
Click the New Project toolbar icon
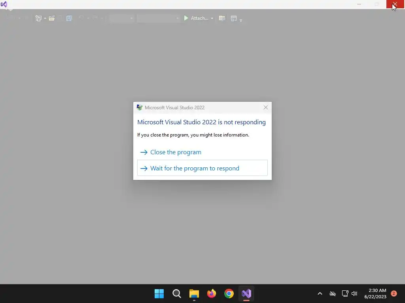click(x=38, y=18)
